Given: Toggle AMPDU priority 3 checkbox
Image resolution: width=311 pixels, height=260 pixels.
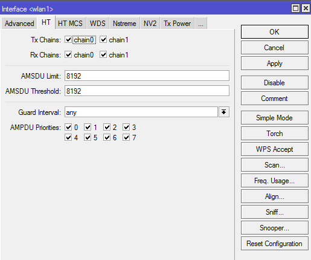Looking at the screenshot, I should [126, 127].
